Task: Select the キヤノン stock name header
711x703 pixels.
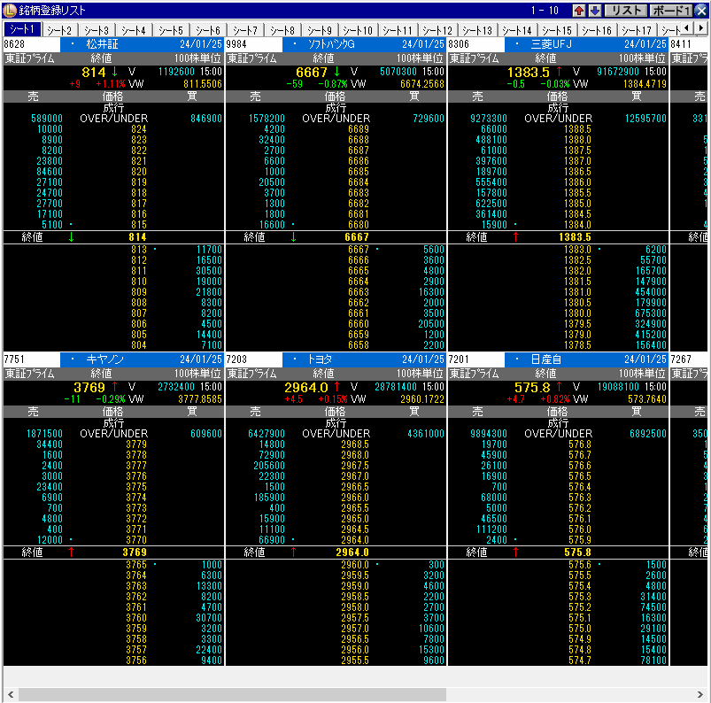Action: tap(104, 359)
